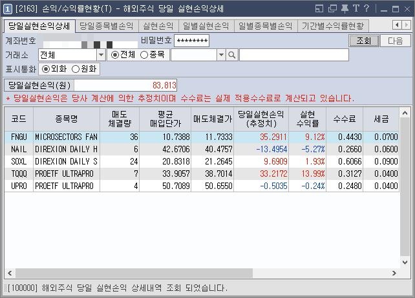Click the duplicate window icon in title bar

coord(332,9)
